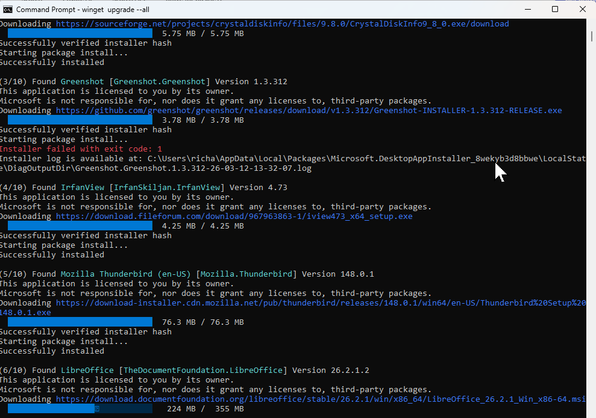Click the LibreOffice download progress bar

click(80, 409)
